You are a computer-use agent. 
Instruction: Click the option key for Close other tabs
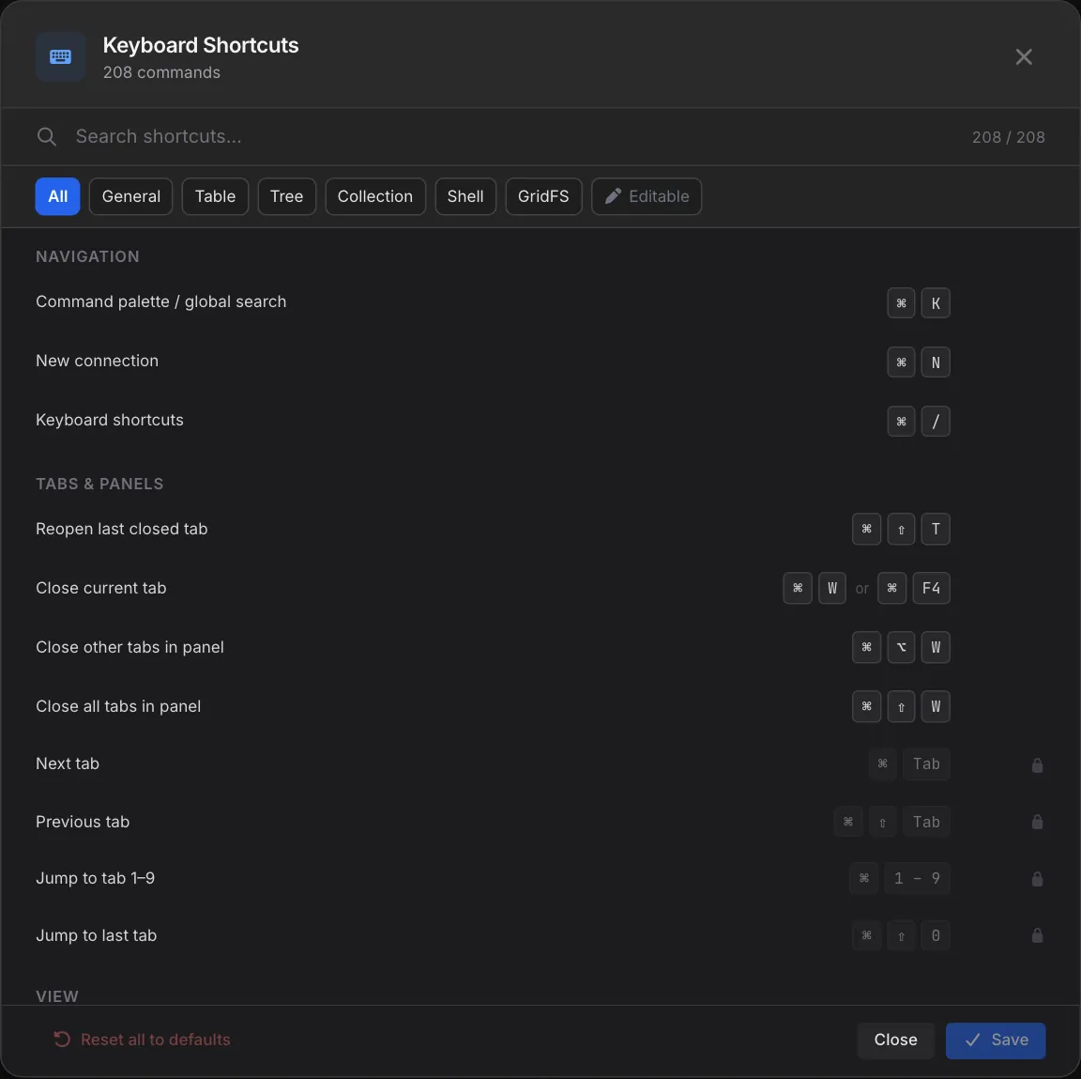901,647
